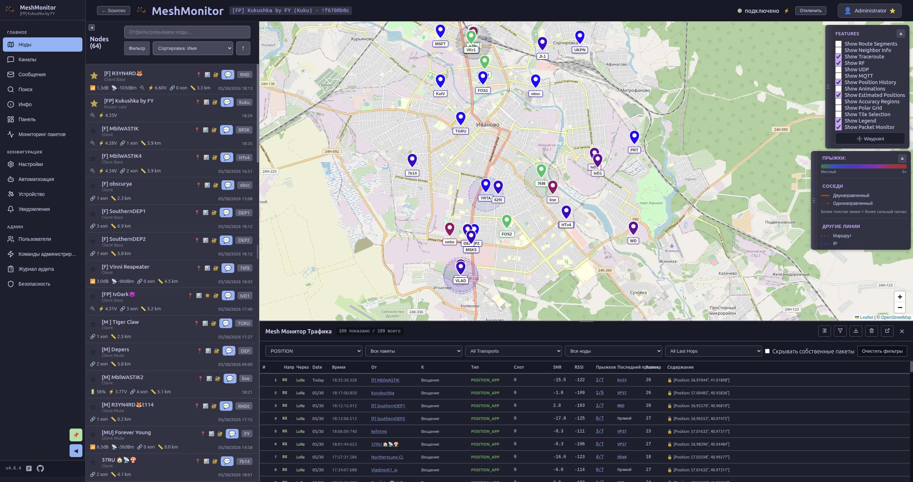
Task: Open the GitHub link icon
Action: pos(40,468)
